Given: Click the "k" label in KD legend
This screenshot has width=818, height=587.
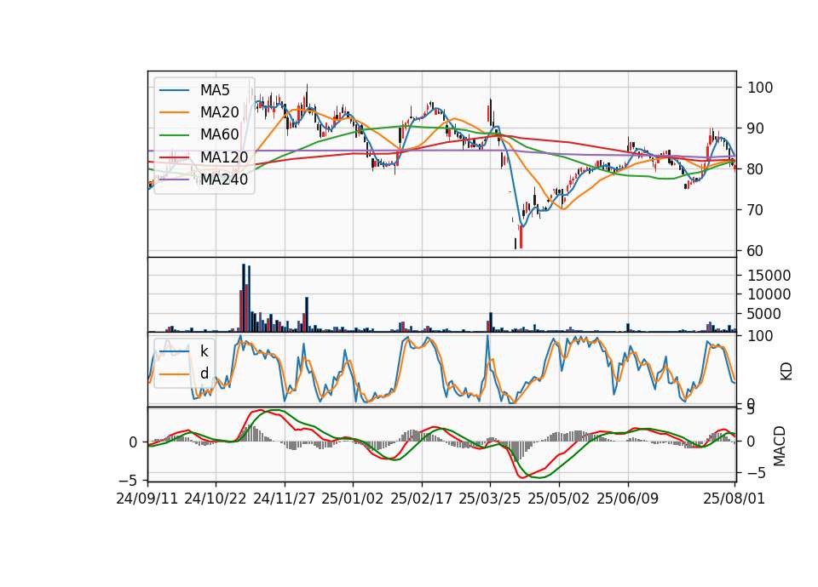Looking at the screenshot, I should (204, 351).
